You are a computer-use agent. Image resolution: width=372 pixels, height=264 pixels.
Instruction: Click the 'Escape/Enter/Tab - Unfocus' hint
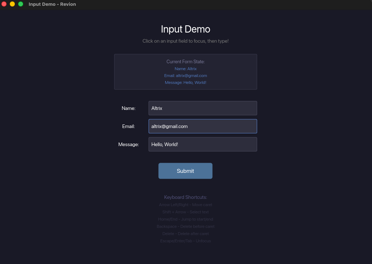pyautogui.click(x=185, y=241)
